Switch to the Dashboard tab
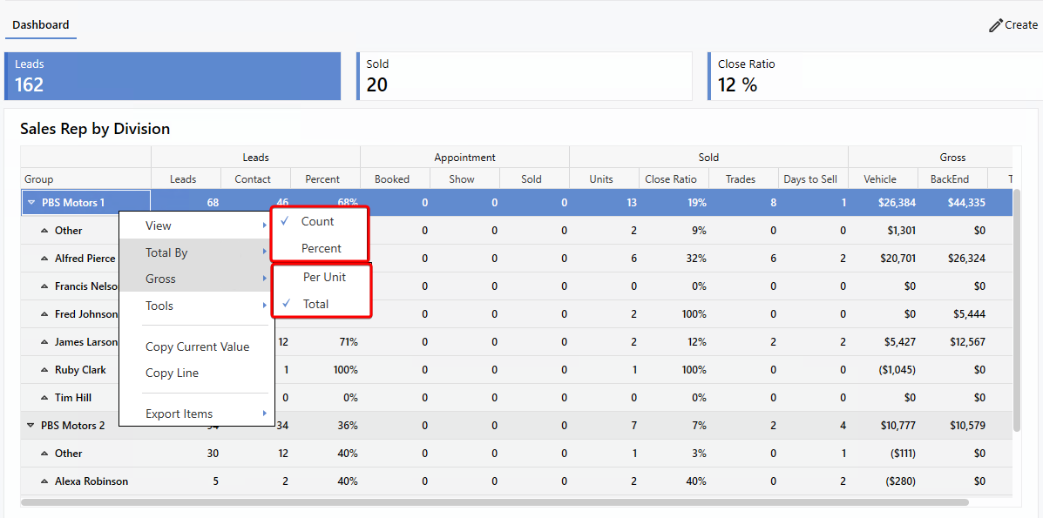 click(41, 25)
